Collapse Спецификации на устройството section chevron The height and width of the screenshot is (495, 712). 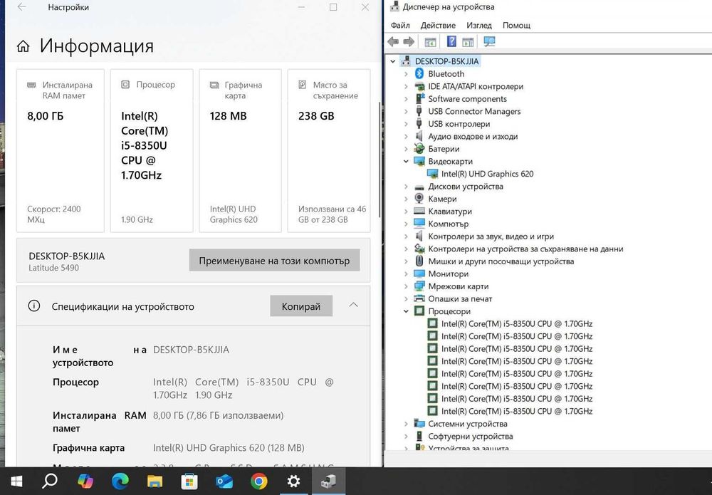point(353,305)
